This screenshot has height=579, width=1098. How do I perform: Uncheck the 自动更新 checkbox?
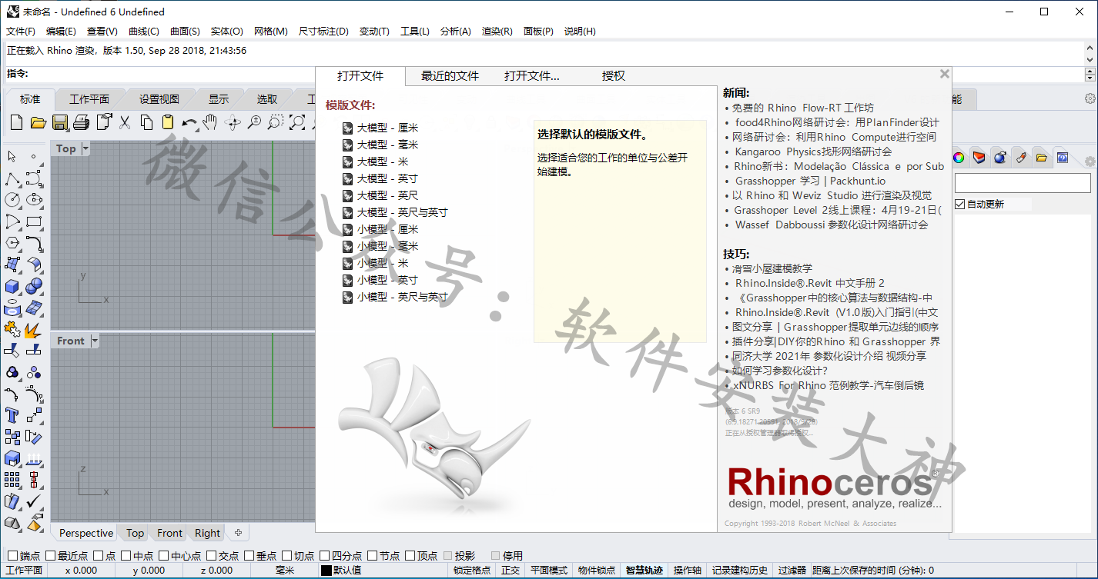click(960, 205)
